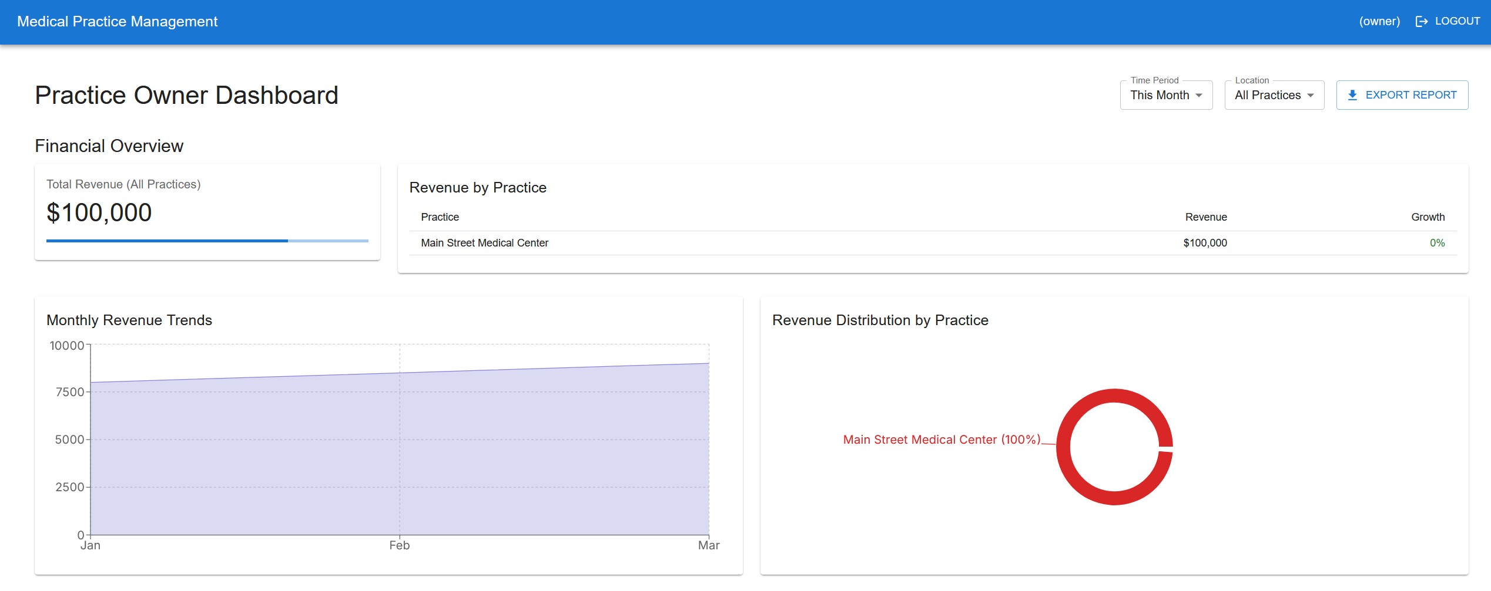
Task: Click the All Practices dropdown arrow
Action: click(x=1311, y=96)
